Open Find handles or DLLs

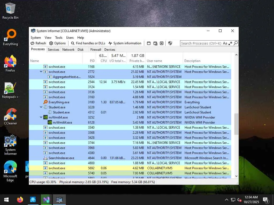pyautogui.click(x=88, y=43)
